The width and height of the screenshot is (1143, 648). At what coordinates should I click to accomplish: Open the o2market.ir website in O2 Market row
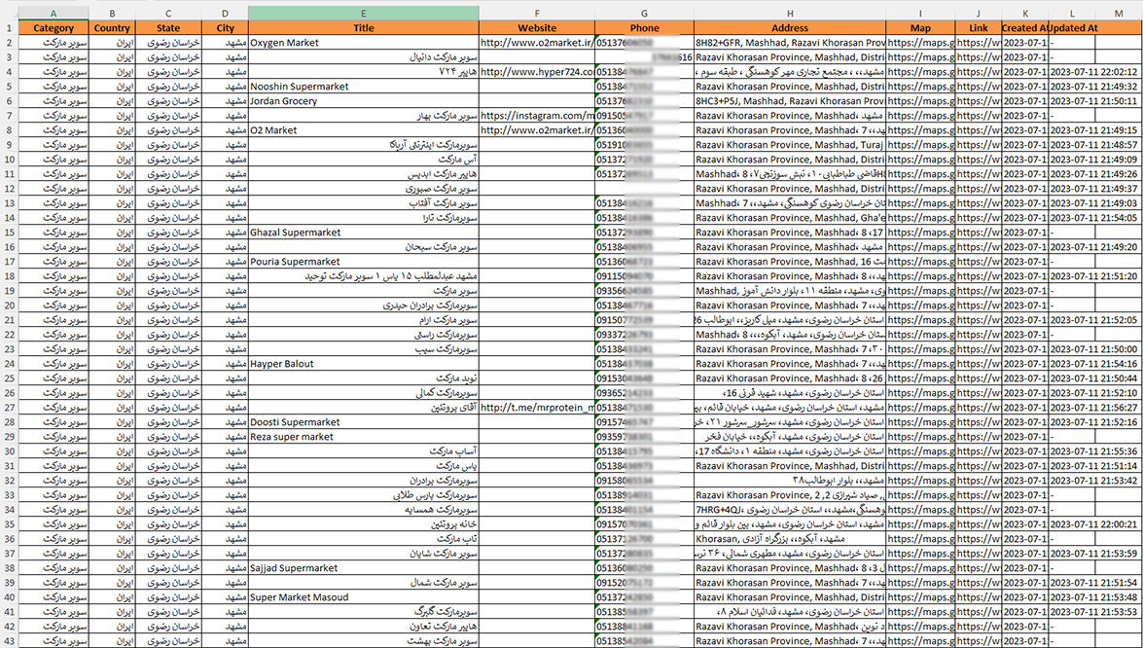click(x=537, y=129)
